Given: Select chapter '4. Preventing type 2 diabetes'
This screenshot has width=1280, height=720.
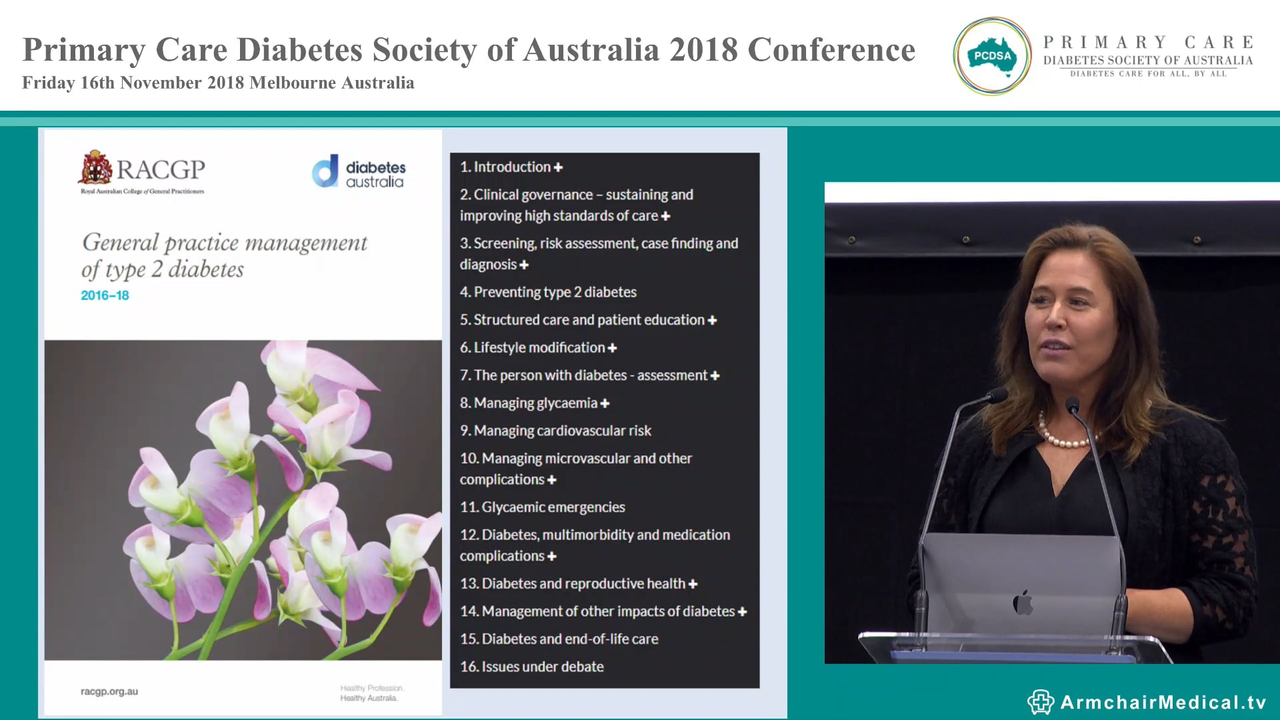Looking at the screenshot, I should coord(548,291).
